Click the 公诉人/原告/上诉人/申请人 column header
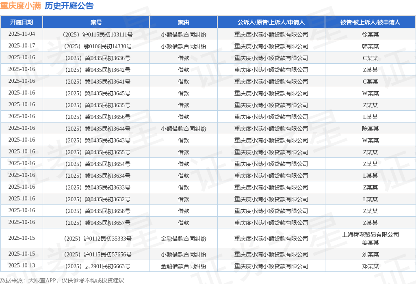 (271, 22)
